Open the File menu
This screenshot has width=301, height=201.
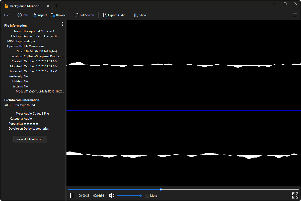(7, 15)
